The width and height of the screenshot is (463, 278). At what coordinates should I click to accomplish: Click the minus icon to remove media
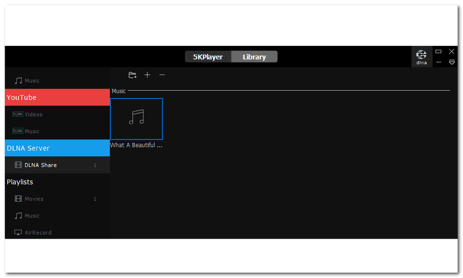point(162,75)
